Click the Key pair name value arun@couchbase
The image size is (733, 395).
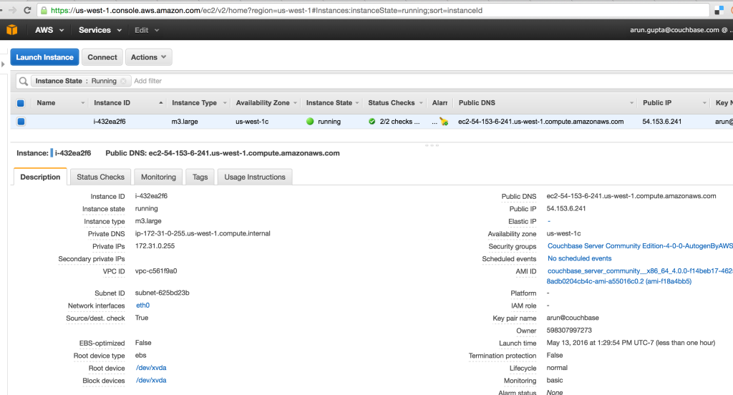573,318
